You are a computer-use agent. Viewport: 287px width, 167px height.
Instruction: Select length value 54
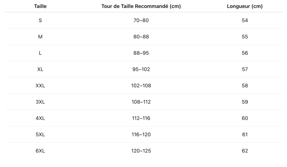(x=245, y=20)
